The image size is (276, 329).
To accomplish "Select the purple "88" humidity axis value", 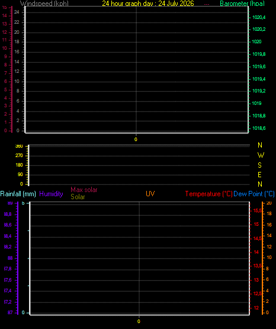I will tap(10, 258).
